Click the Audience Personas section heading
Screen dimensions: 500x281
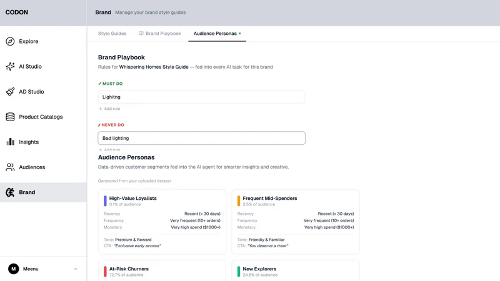pyautogui.click(x=126, y=157)
